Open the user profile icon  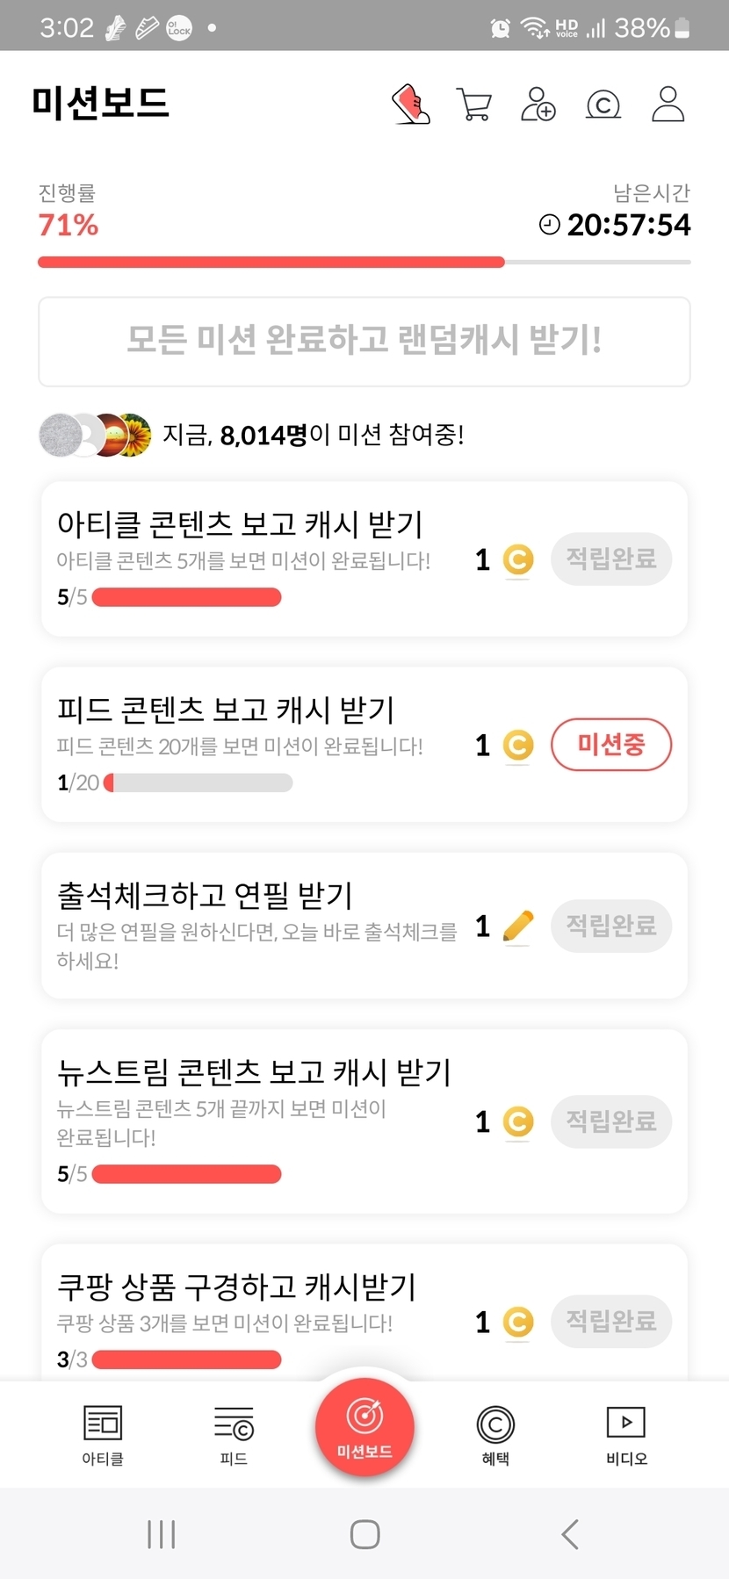point(668,105)
